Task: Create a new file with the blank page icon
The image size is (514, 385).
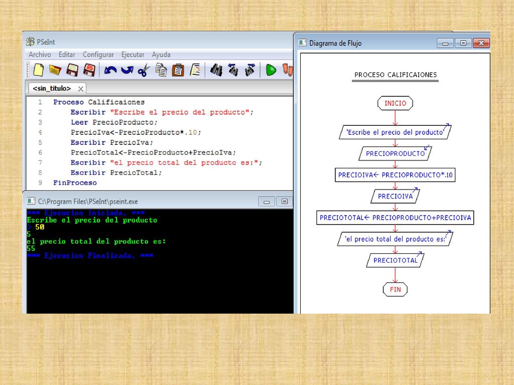Action: pos(38,70)
